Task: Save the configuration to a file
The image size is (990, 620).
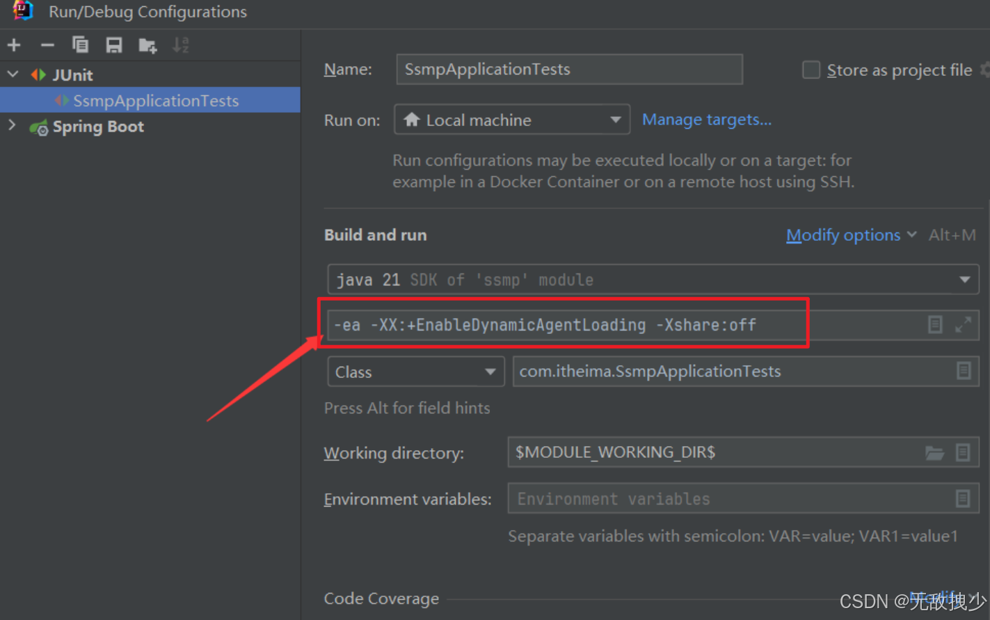Action: 113,45
